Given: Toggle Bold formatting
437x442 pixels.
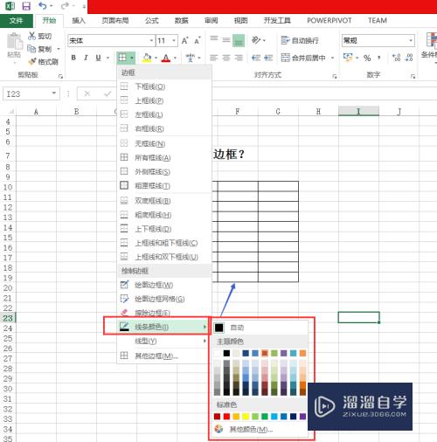Looking at the screenshot, I should click(x=73, y=58).
